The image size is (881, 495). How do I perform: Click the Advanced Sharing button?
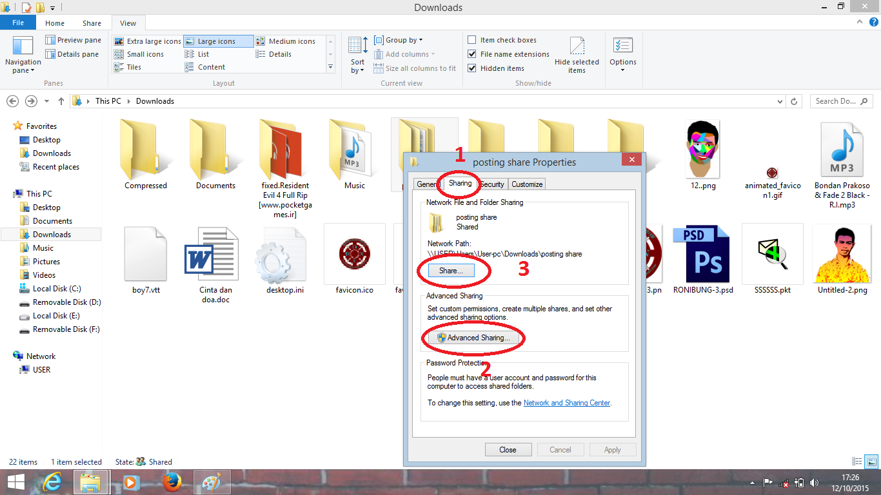(473, 338)
